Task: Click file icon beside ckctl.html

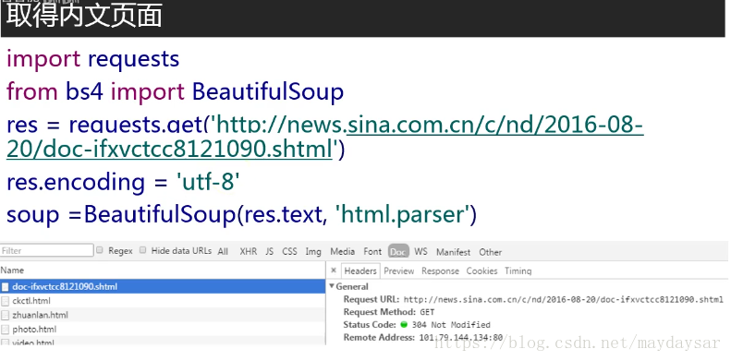Action: pyautogui.click(x=6, y=301)
